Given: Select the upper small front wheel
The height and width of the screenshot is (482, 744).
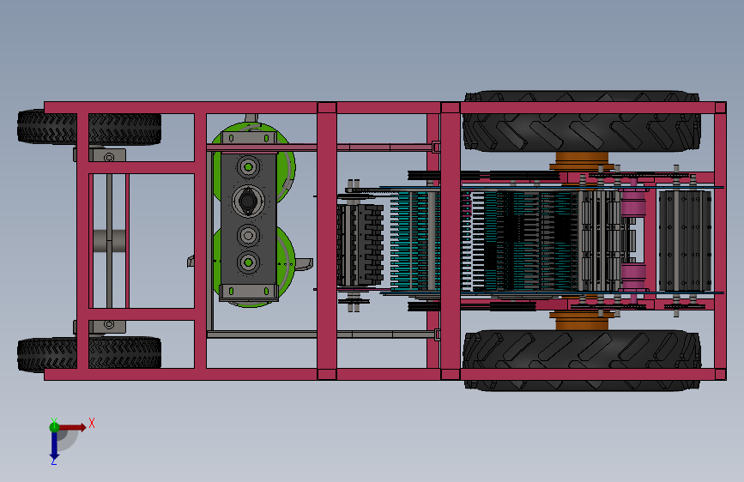Looking at the screenshot, I should click(89, 128).
